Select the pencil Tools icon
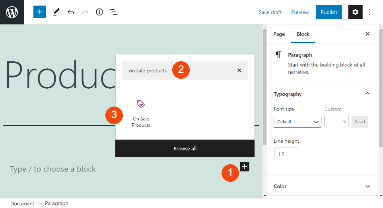 [56, 12]
